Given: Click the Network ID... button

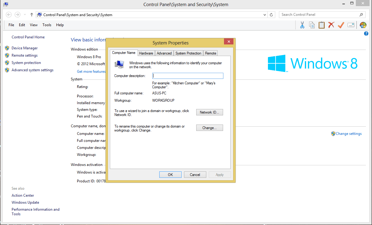Looking at the screenshot, I should [x=209, y=112].
